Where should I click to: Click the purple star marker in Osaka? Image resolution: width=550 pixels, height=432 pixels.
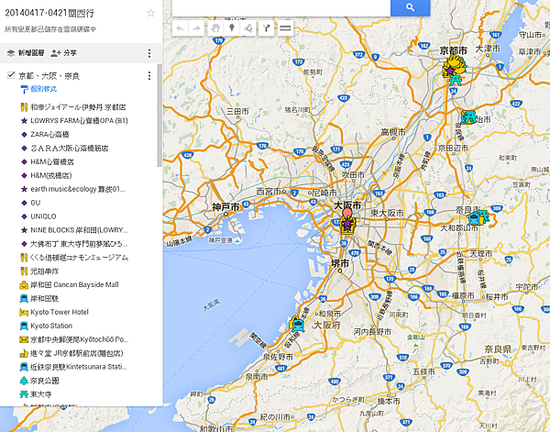(346, 224)
